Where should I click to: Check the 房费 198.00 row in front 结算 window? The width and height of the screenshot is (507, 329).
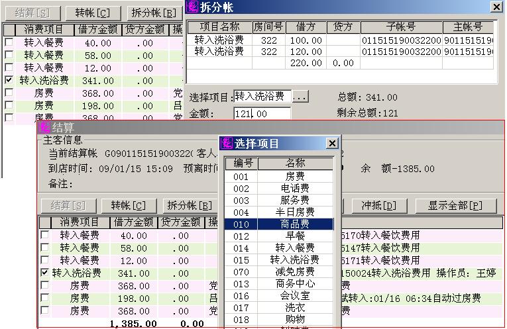point(44,298)
